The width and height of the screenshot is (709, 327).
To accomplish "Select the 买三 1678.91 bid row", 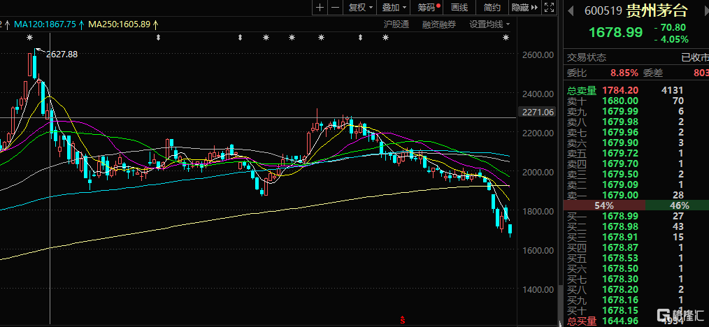I will click(636, 237).
